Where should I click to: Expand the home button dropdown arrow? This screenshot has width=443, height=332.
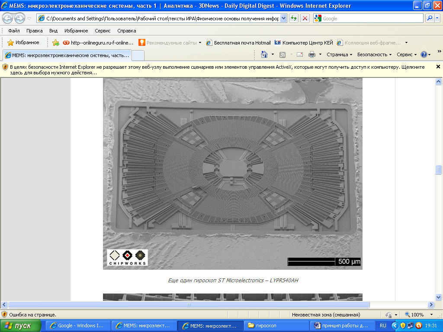(273, 54)
